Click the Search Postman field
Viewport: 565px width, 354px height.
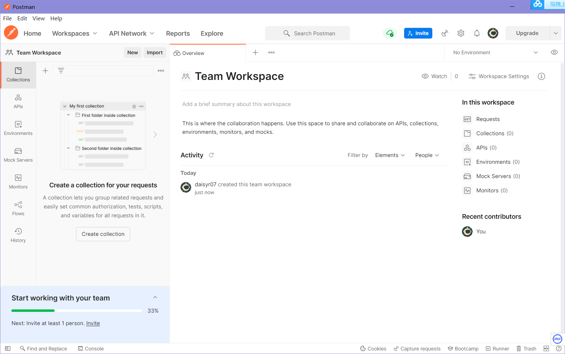click(307, 33)
